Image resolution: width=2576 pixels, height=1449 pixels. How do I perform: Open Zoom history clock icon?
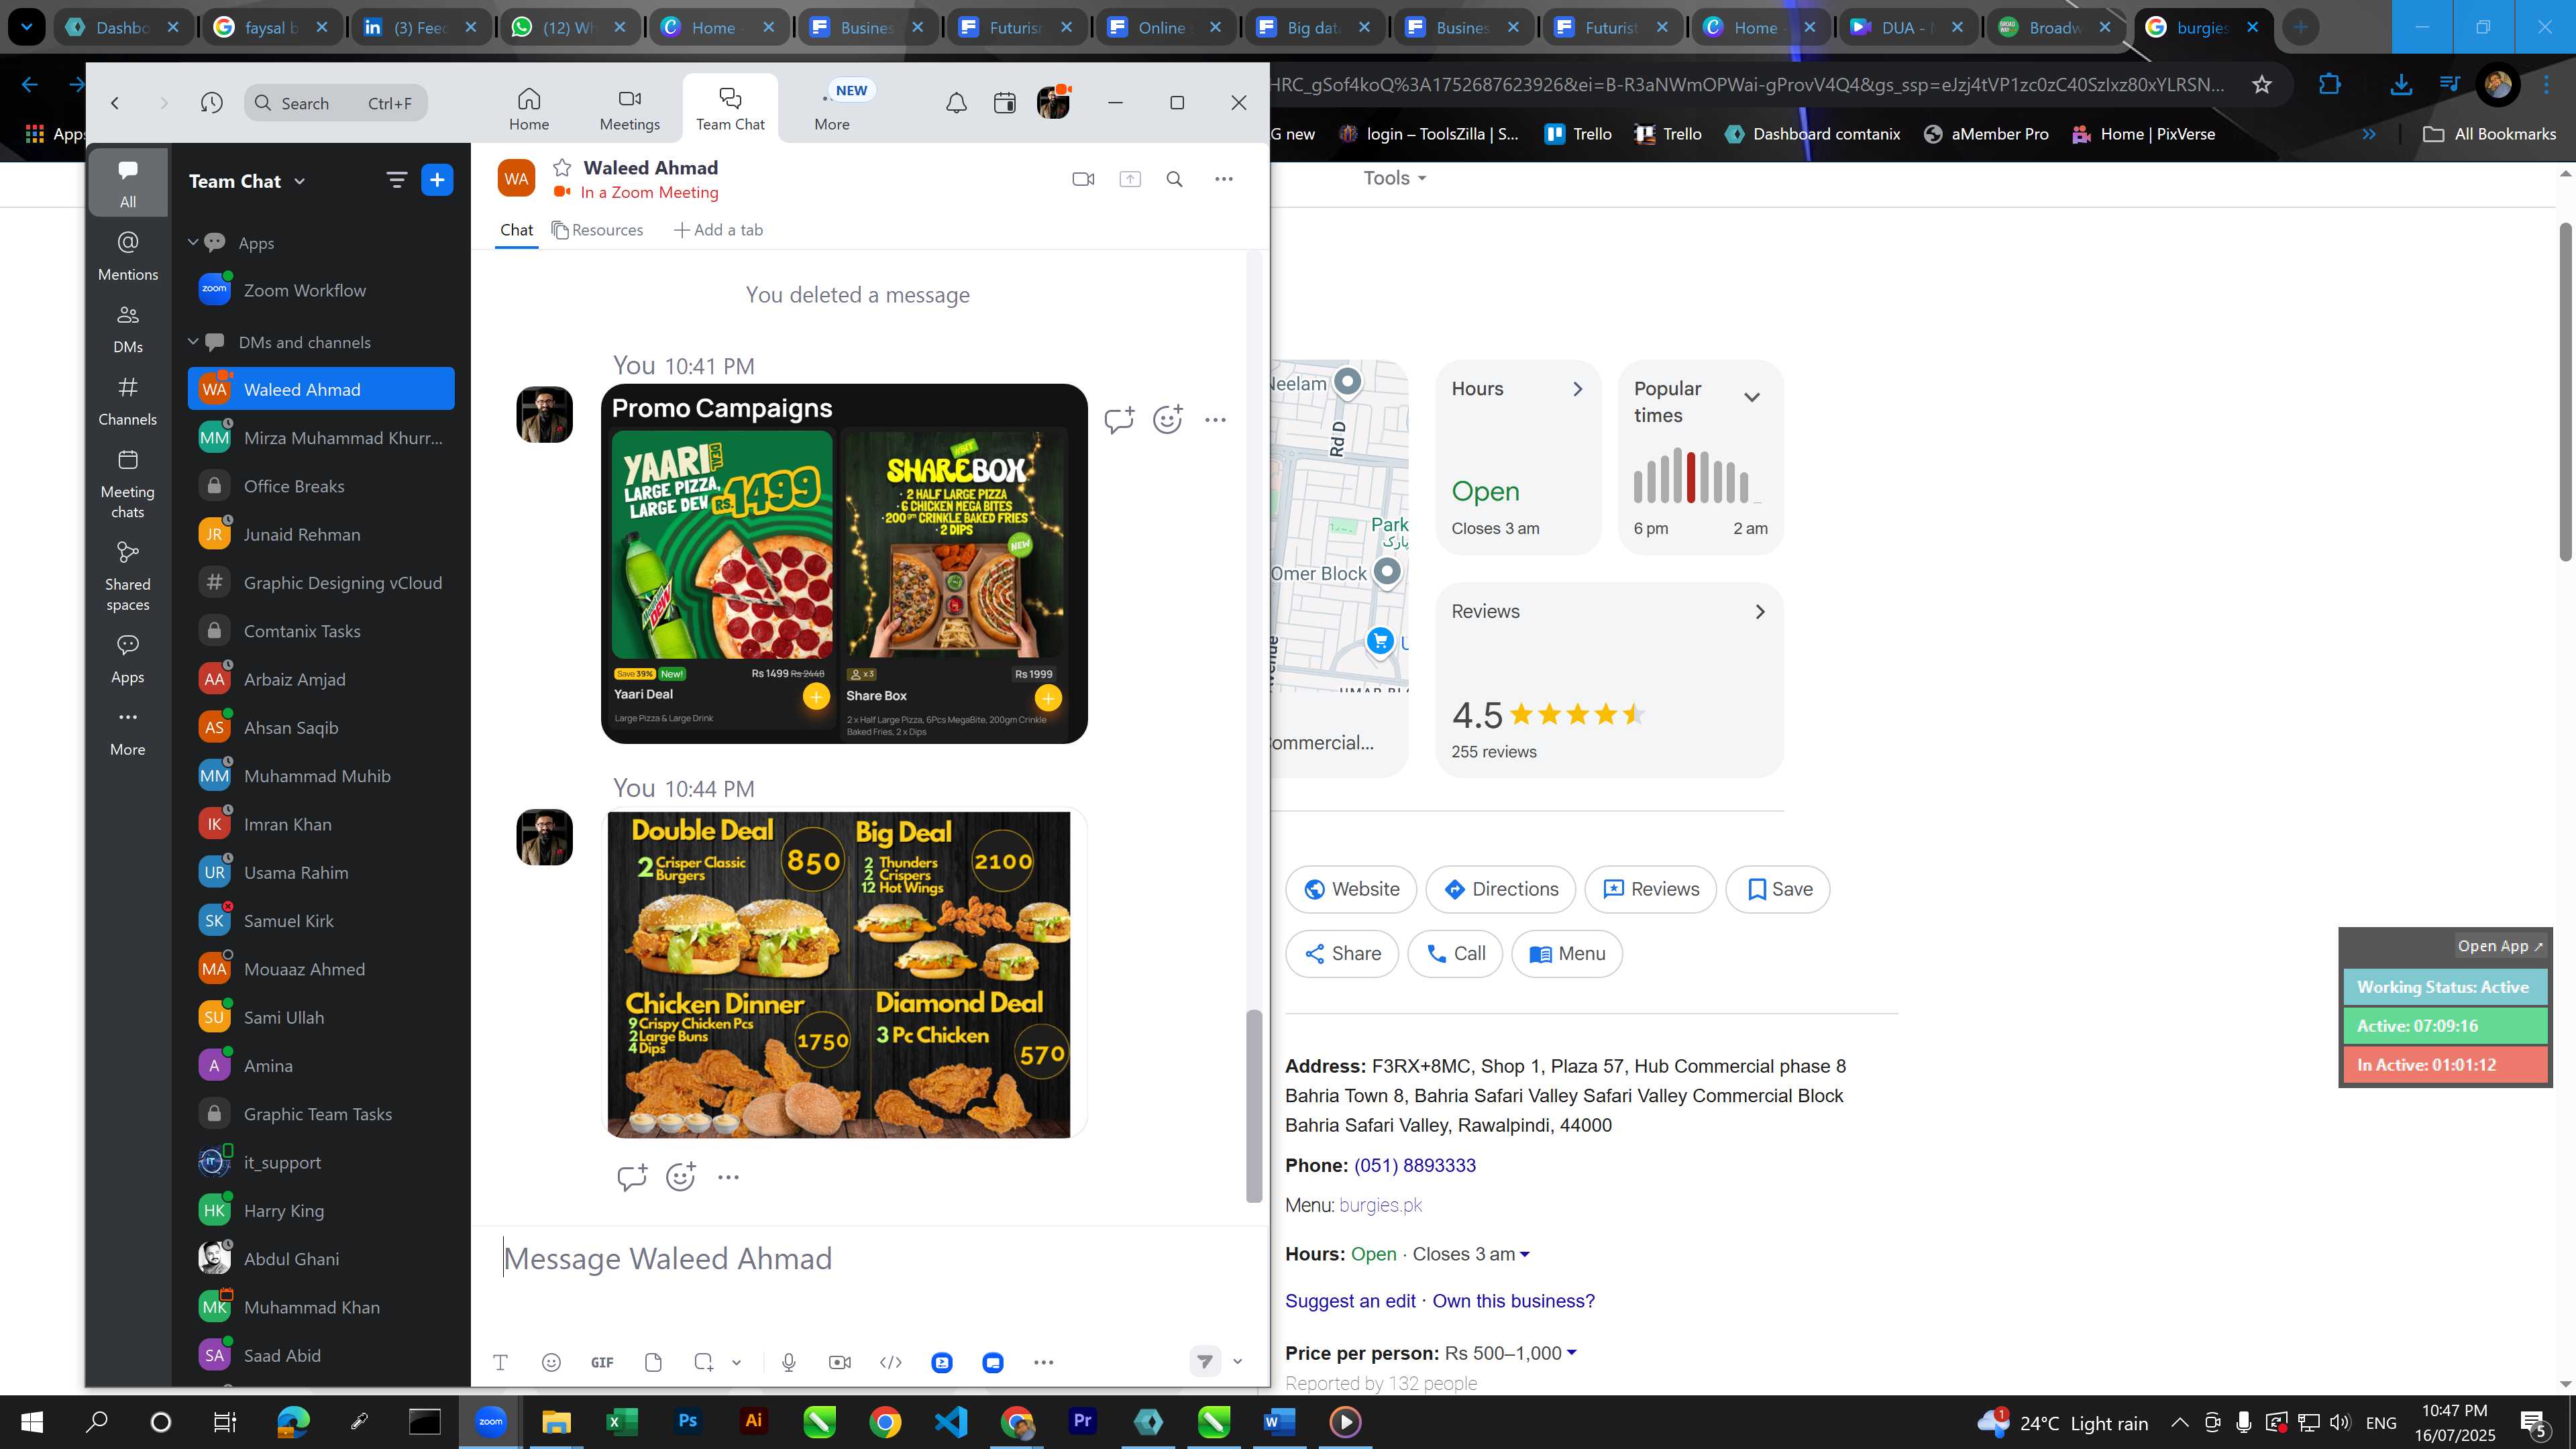pyautogui.click(x=211, y=103)
